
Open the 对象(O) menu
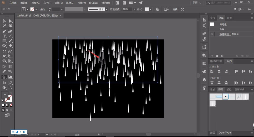pyautogui.click(x=36, y=3)
